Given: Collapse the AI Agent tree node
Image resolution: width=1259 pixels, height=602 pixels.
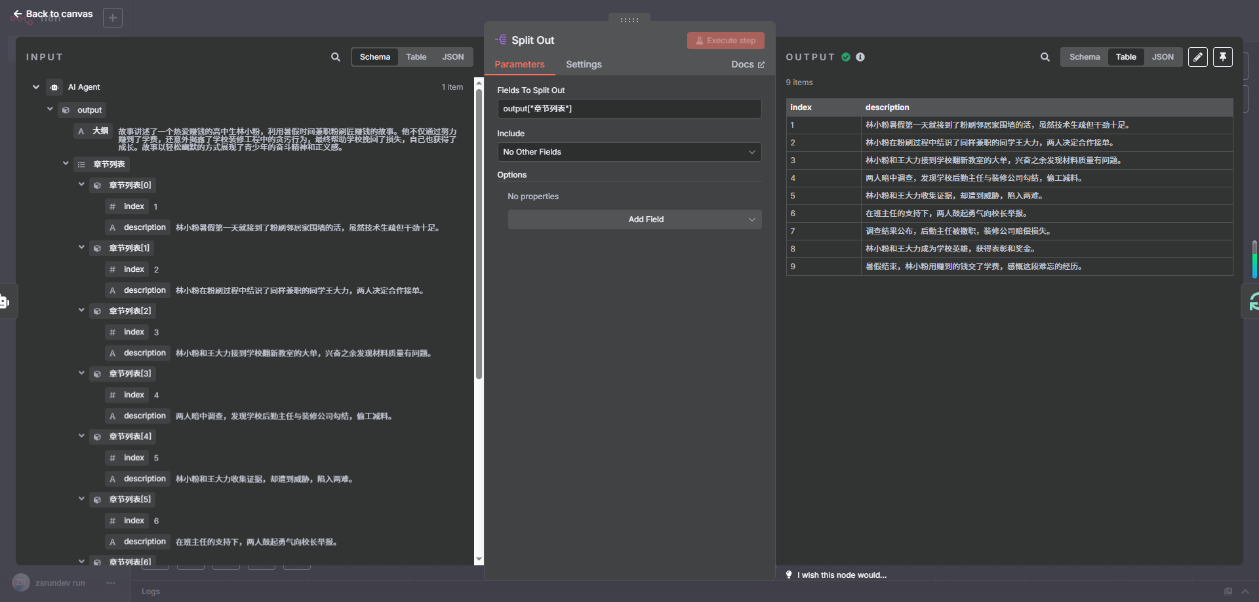Looking at the screenshot, I should (x=36, y=87).
